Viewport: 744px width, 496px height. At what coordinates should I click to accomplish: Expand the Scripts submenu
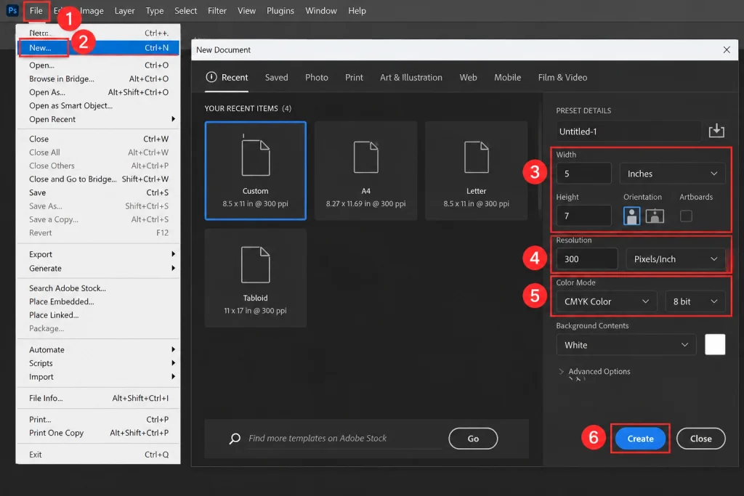(99, 363)
